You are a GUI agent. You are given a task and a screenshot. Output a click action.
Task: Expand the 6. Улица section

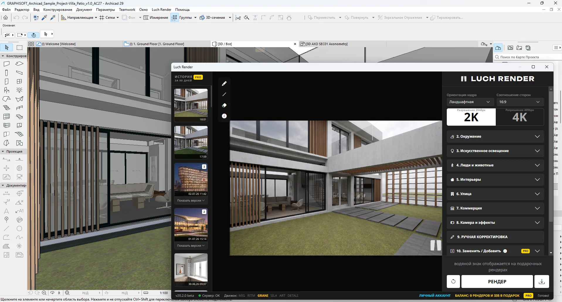[495, 194]
